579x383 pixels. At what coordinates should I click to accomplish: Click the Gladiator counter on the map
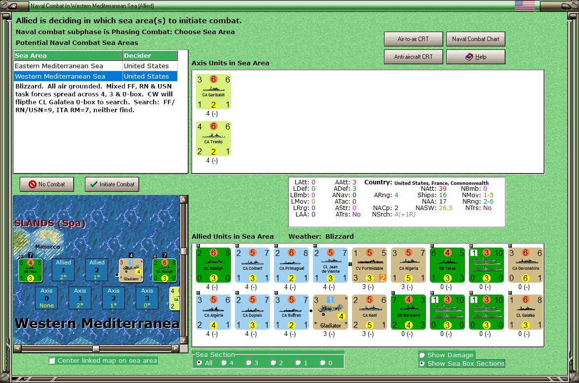pyautogui.click(x=131, y=270)
